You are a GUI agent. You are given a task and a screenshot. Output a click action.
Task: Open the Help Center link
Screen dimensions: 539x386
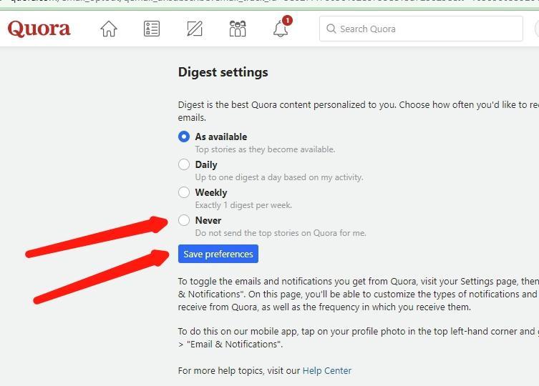point(327,371)
